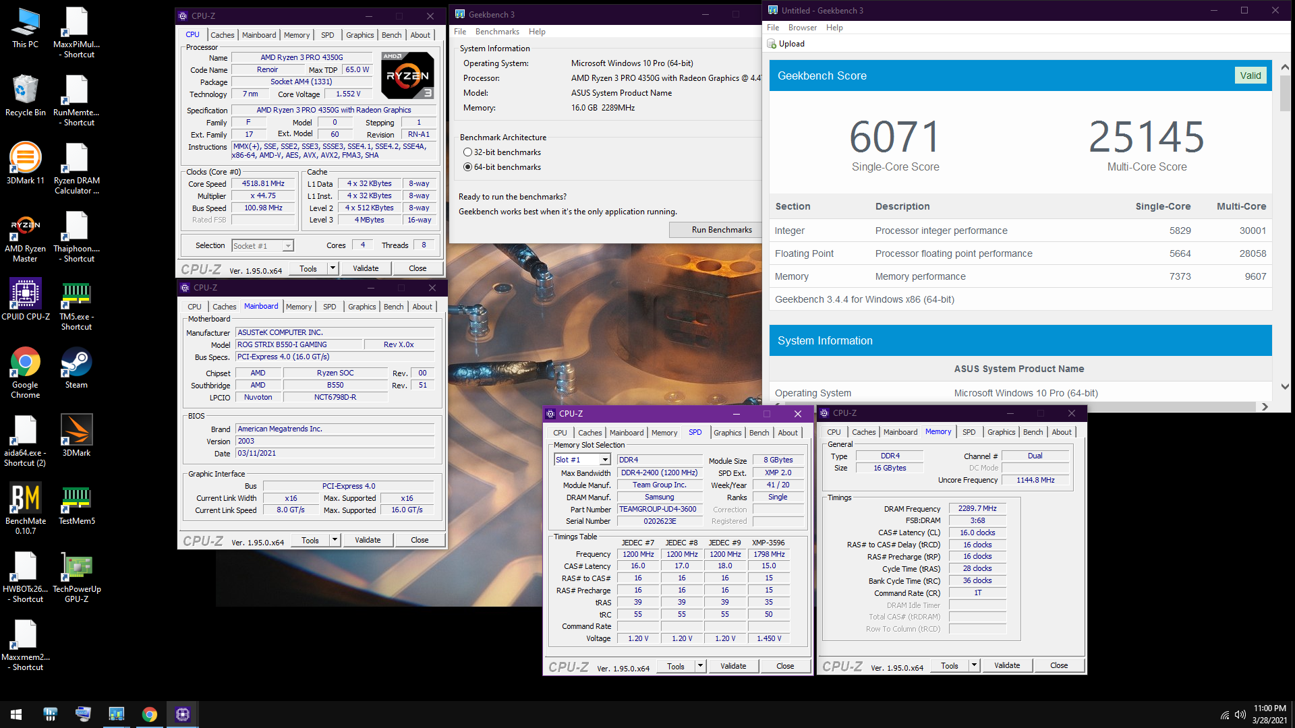This screenshot has height=728, width=1295.
Task: Switch to Caches tab in top CPU-Z
Action: 222,35
